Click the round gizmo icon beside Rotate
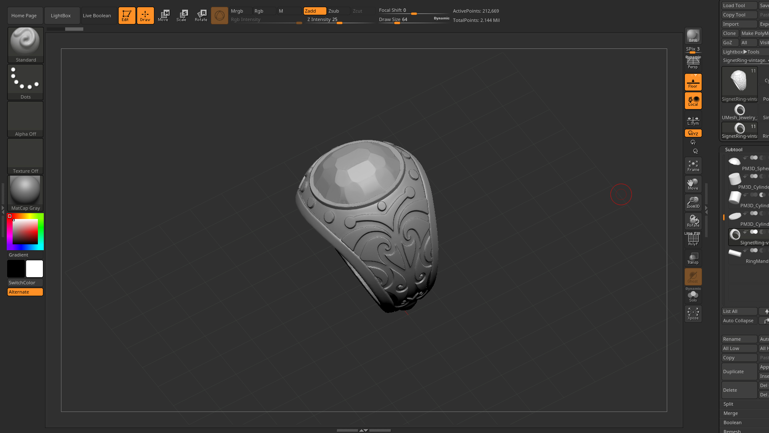 coord(219,16)
